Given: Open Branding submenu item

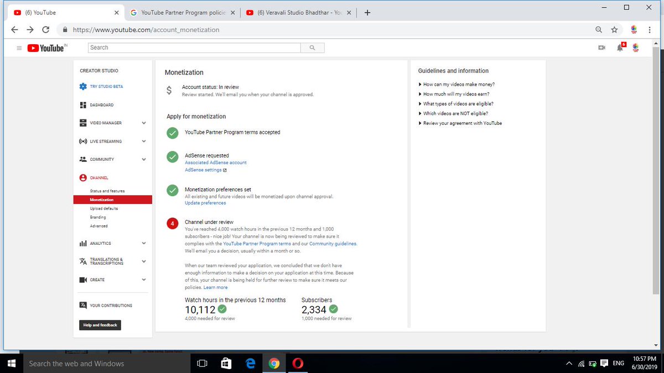Looking at the screenshot, I should (x=98, y=217).
